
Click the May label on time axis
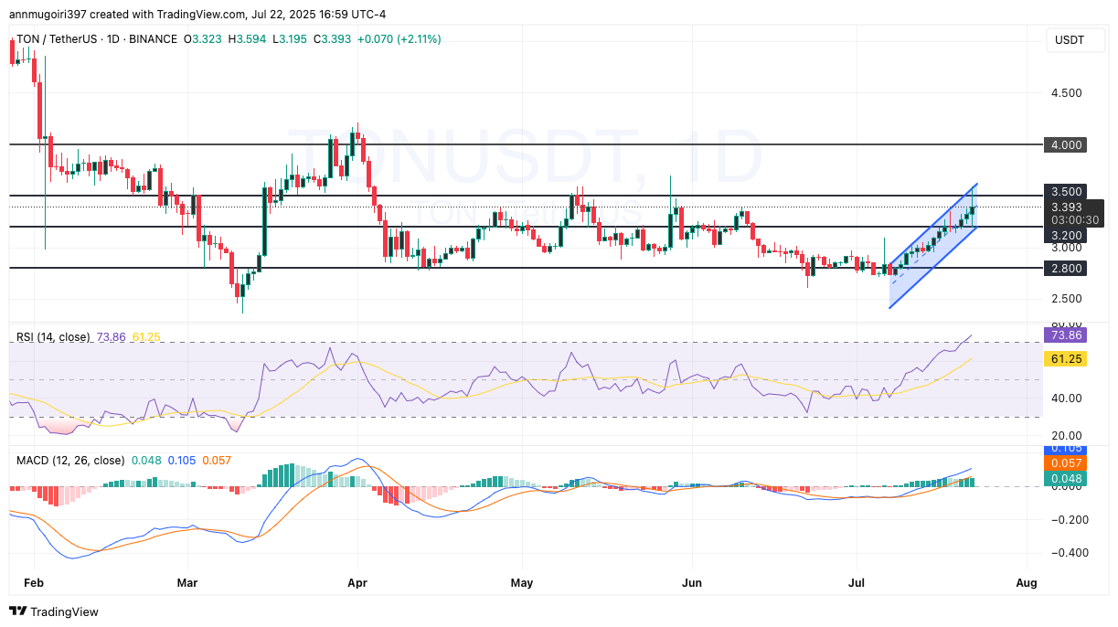[x=522, y=581]
